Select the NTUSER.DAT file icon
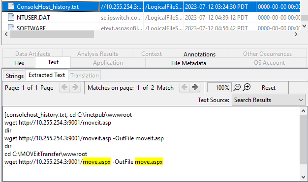Screen dimensions: 308x182 tap(11, 18)
